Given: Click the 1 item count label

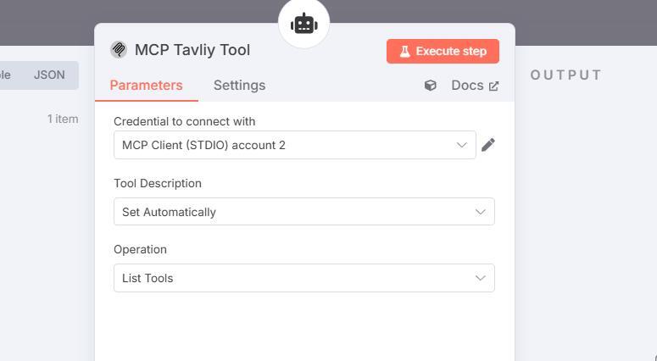Looking at the screenshot, I should coord(63,119).
